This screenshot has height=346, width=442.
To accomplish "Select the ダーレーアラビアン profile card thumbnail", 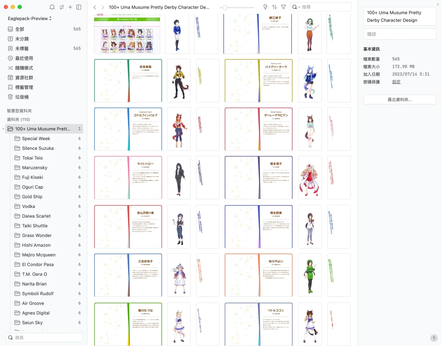I will tap(259, 129).
